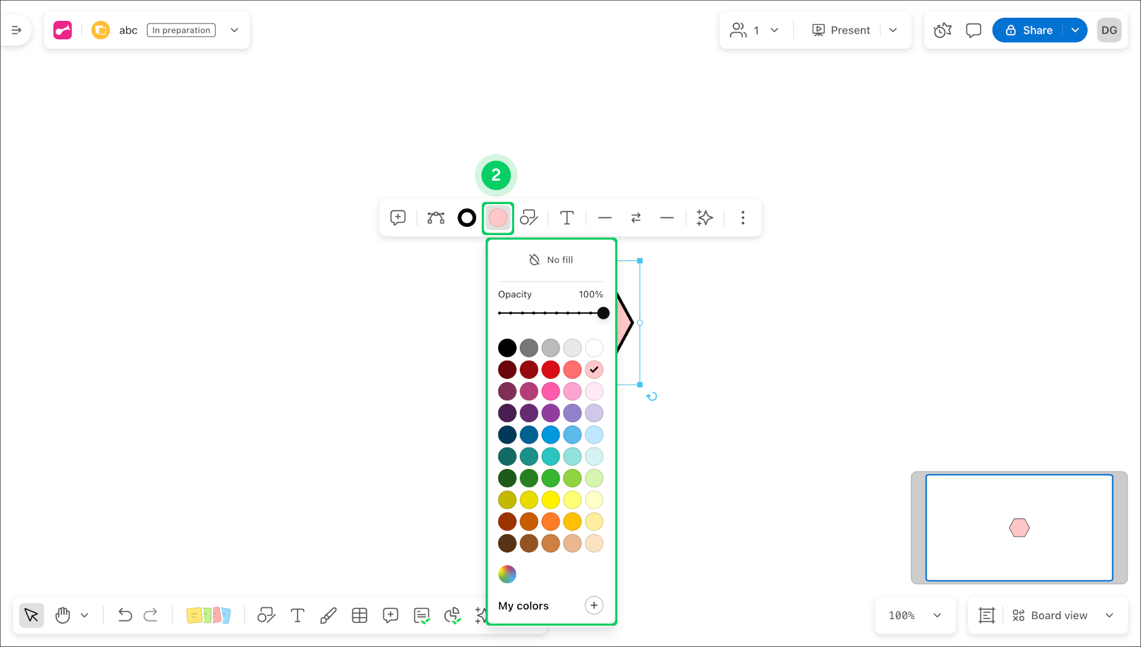Image resolution: width=1141 pixels, height=647 pixels.
Task: Click the timer icon in top bar
Action: pyautogui.click(x=942, y=30)
